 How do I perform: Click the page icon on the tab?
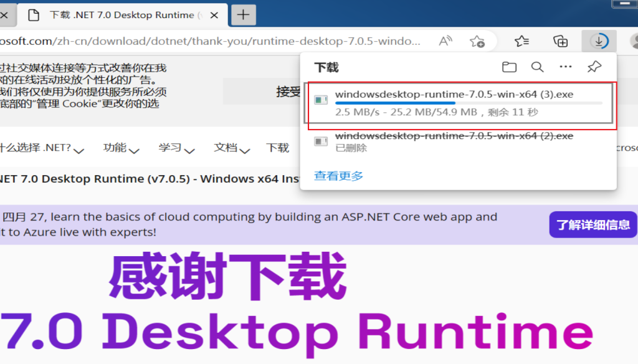[34, 16]
